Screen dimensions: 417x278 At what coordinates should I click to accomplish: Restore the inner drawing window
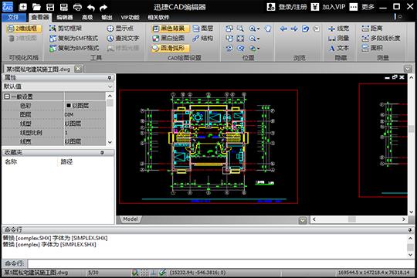tap(395, 77)
